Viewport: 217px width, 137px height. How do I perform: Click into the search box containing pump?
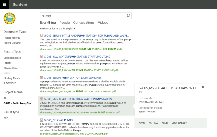83,16
